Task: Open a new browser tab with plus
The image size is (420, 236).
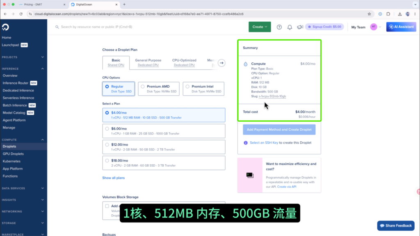Action: click(x=124, y=5)
